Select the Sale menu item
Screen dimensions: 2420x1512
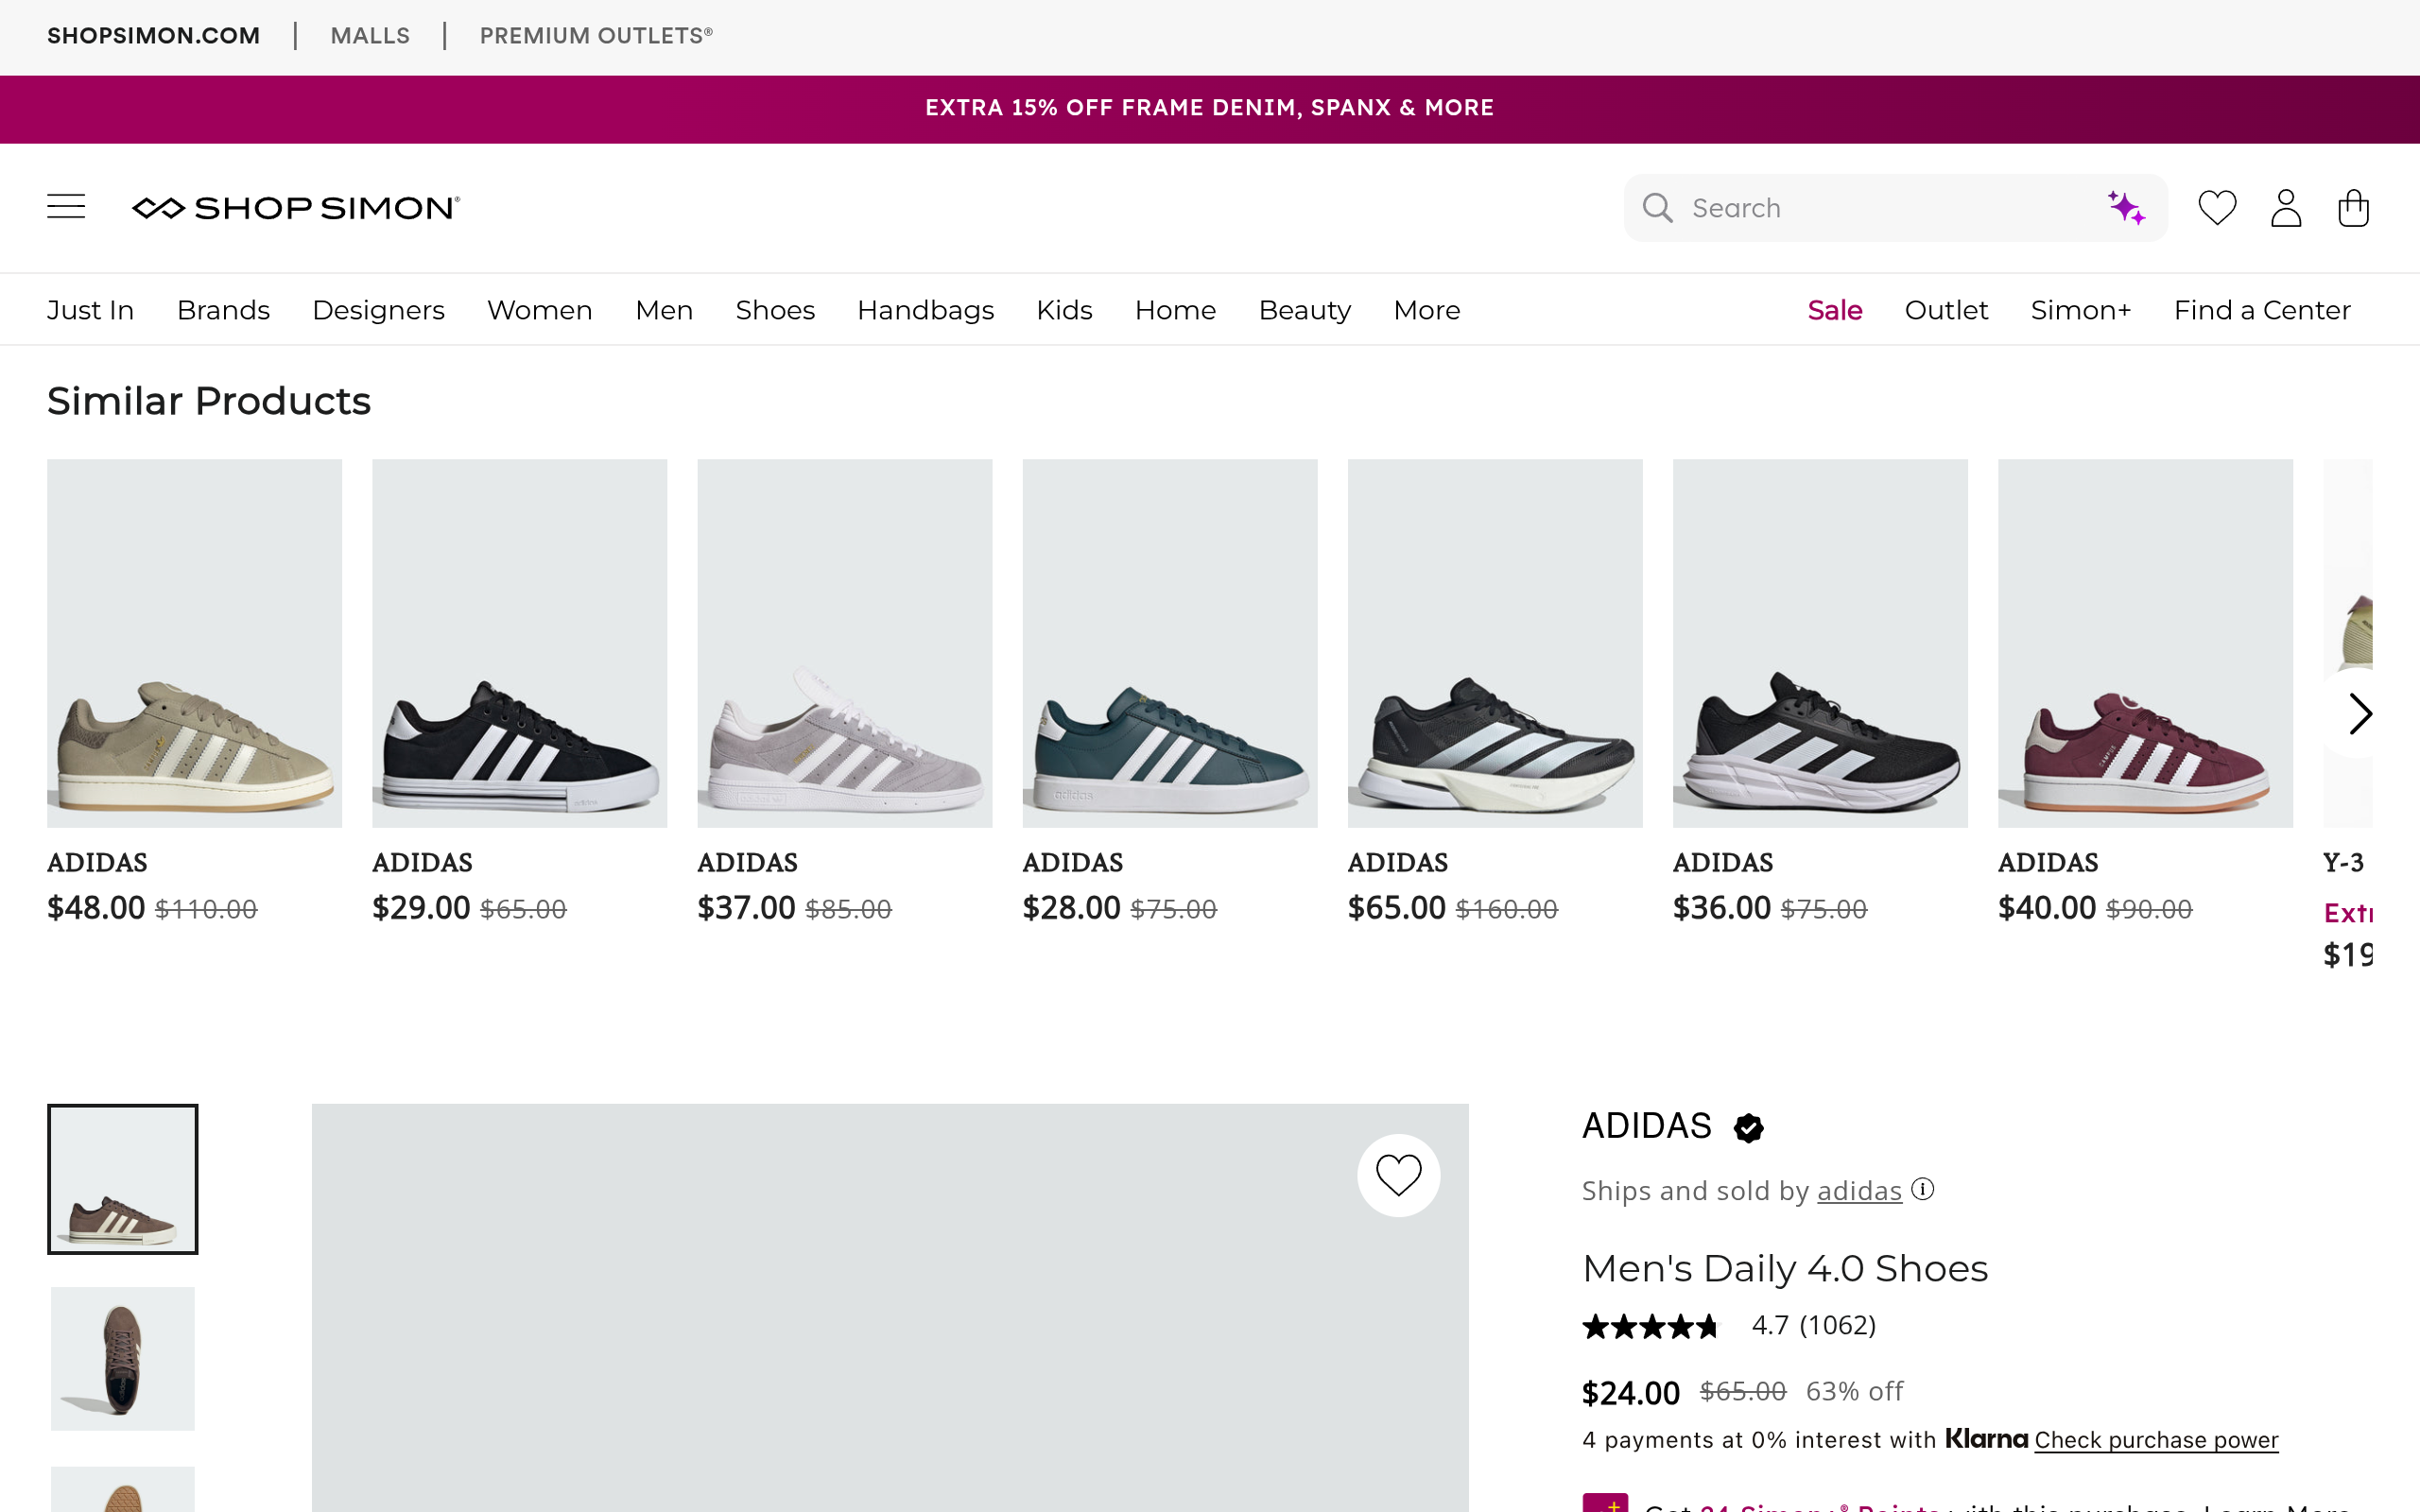[1834, 310]
